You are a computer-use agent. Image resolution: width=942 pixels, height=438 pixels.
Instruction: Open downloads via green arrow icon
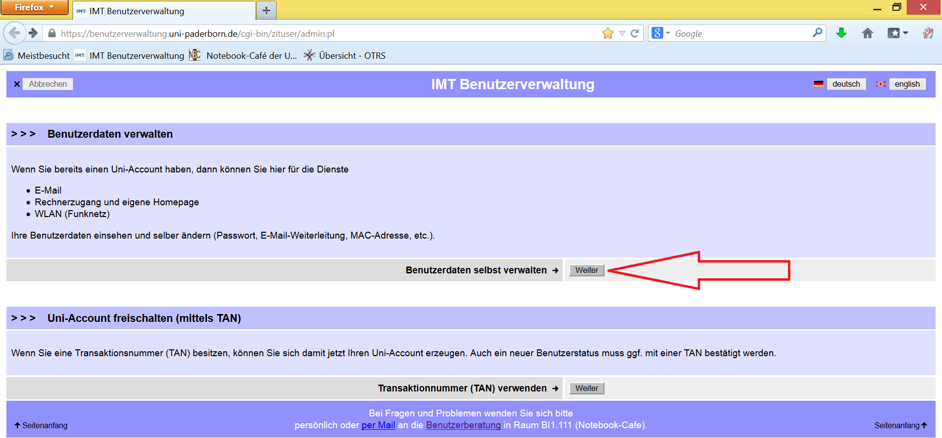click(x=841, y=33)
